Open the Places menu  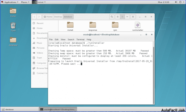point(25,2)
